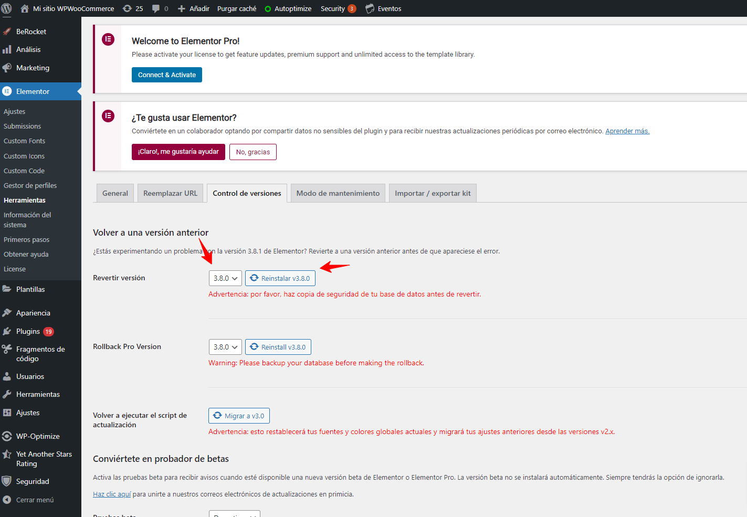Click the Yet Another Stars Rating star icon

click(x=7, y=454)
